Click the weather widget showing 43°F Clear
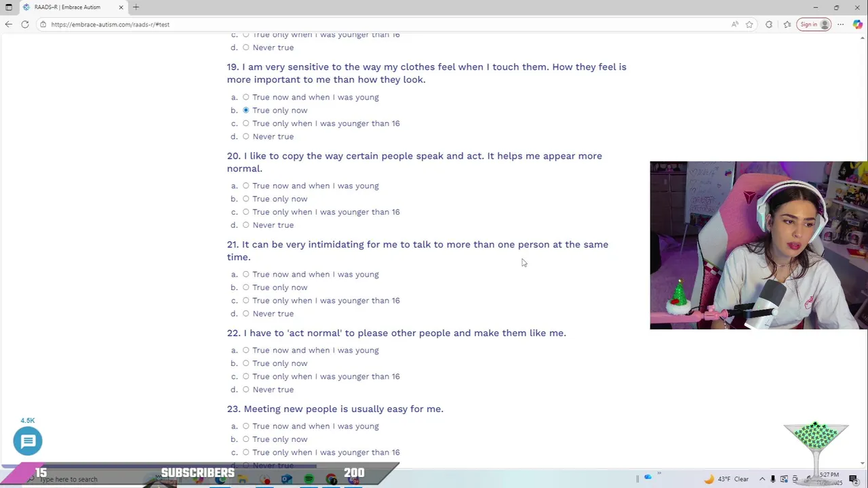The width and height of the screenshot is (868, 488). [726, 479]
